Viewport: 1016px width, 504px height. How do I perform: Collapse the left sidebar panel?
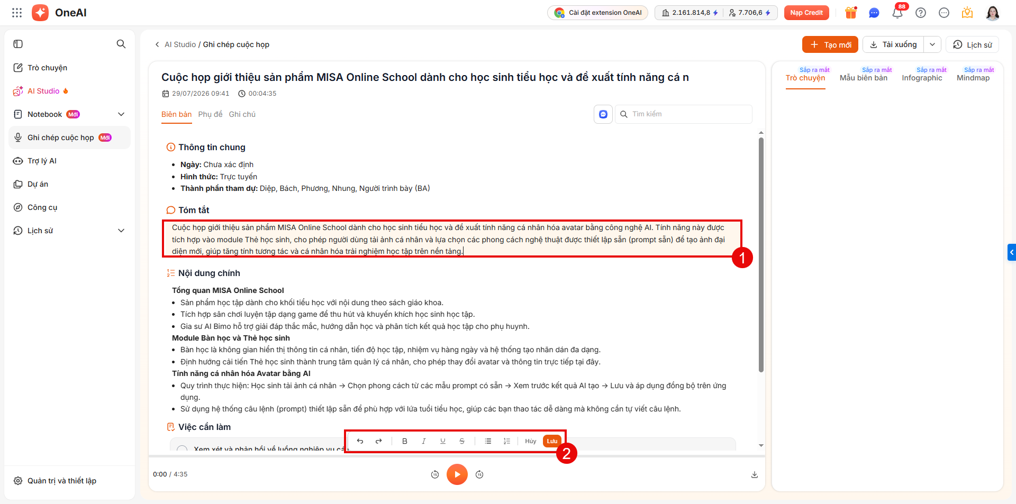click(x=18, y=44)
